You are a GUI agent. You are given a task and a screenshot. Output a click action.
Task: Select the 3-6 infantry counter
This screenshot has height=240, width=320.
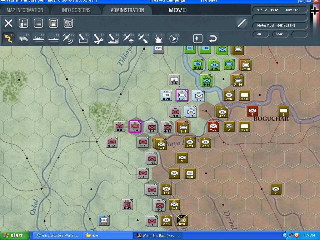coord(191,112)
